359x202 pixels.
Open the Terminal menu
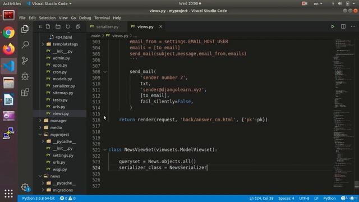(x=102, y=18)
